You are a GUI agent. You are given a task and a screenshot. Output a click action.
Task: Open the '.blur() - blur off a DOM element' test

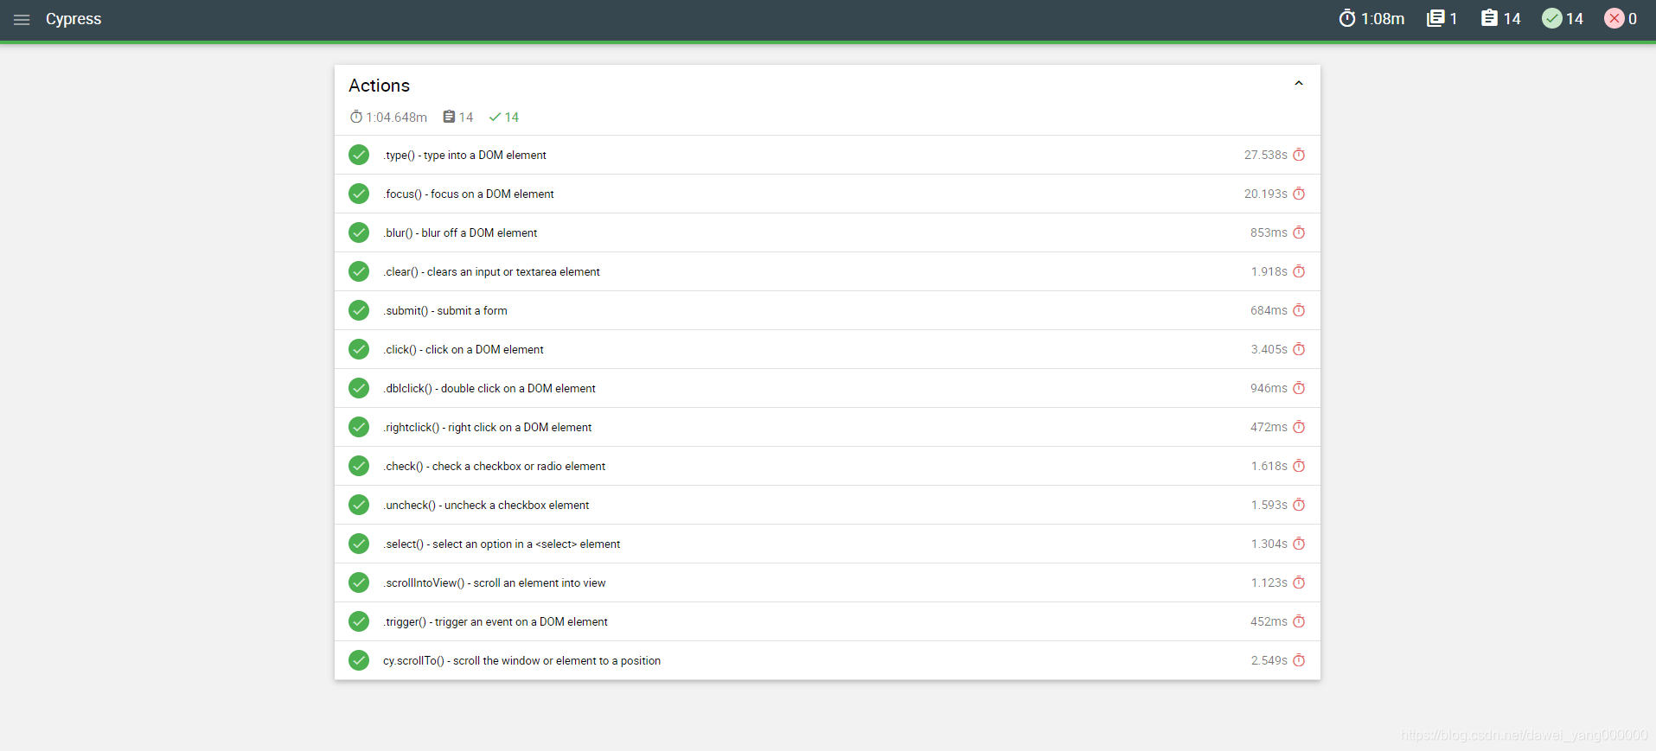click(828, 232)
